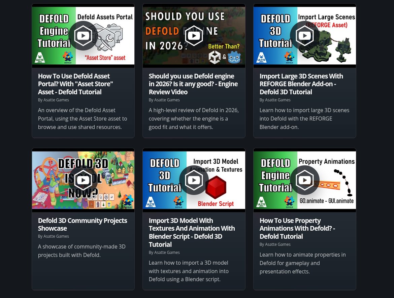Click the red cube in the Blender Script thumbnail
Screen dimensions: 394x298
(216, 188)
